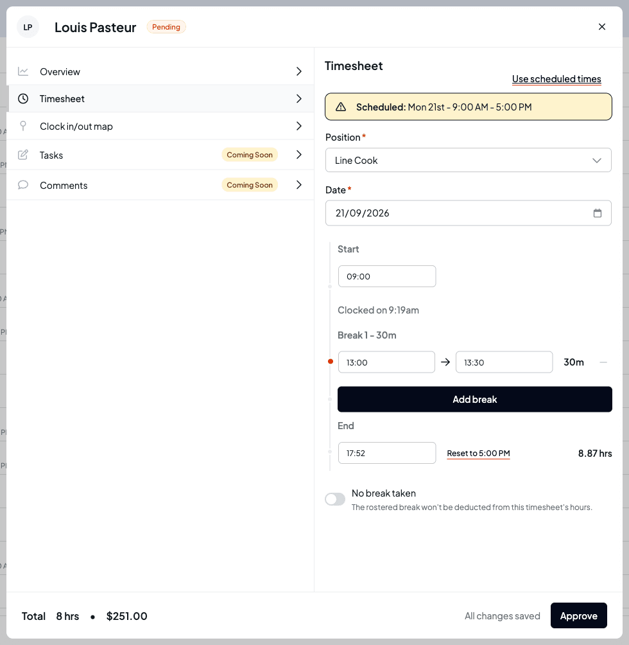Click the '$251.00' total amount
This screenshot has height=645, width=629.
pyautogui.click(x=126, y=616)
